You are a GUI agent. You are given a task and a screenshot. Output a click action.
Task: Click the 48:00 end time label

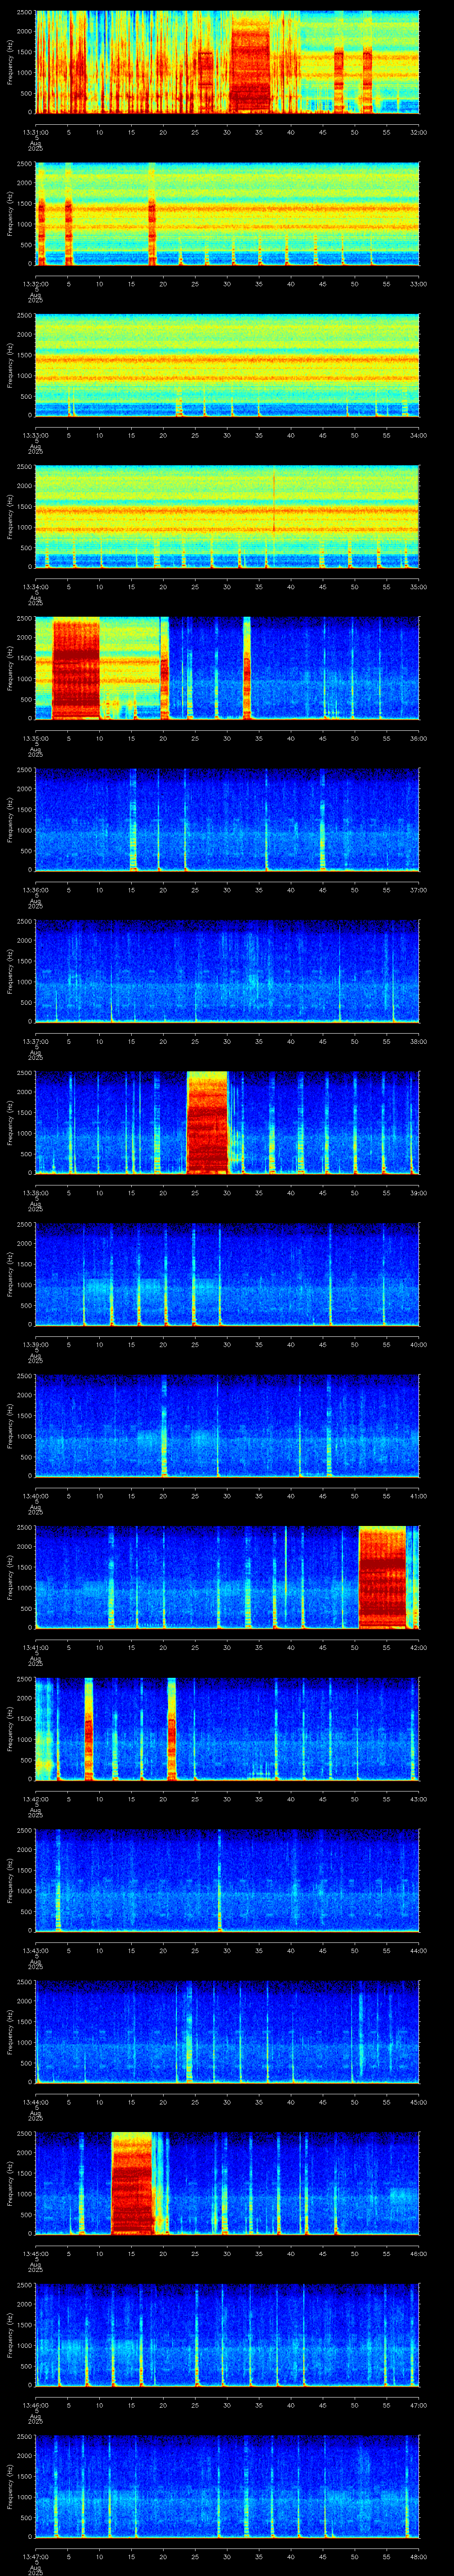(x=419, y=2556)
